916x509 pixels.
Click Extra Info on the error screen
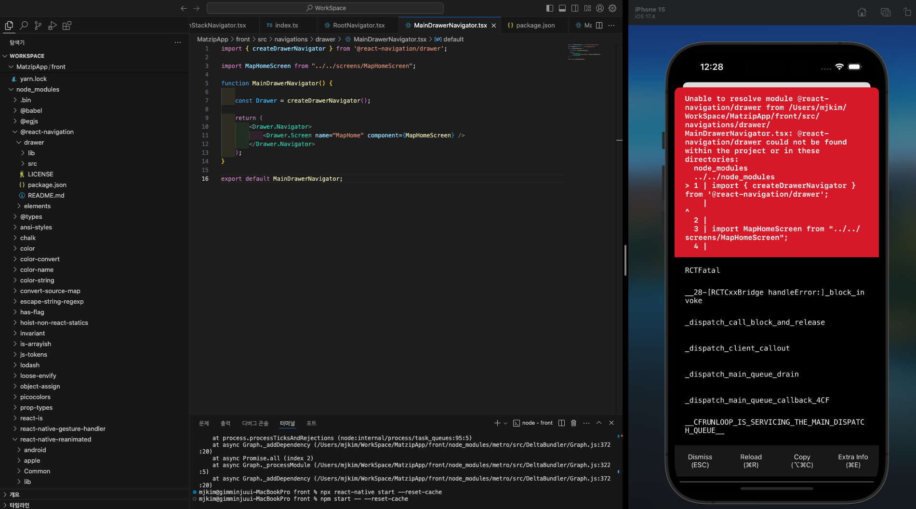coord(853,461)
